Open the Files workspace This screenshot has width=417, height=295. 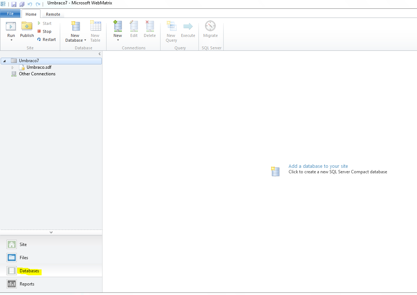tap(51, 257)
